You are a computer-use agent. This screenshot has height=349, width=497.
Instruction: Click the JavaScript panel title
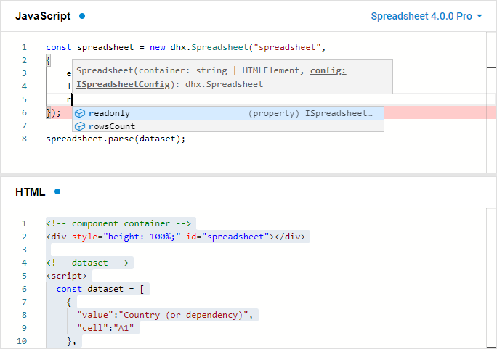pyautogui.click(x=43, y=16)
